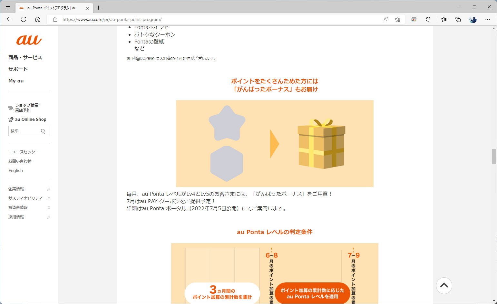The height and width of the screenshot is (304, 497).
Task: Add this page to favorites star icon
Action: [398, 19]
